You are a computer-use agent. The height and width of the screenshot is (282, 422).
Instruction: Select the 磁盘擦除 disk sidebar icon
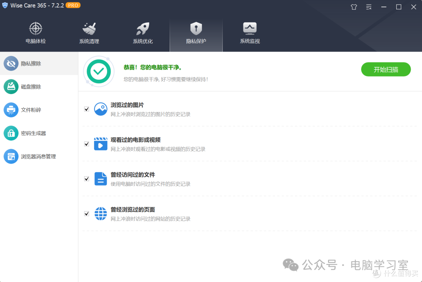(x=11, y=87)
